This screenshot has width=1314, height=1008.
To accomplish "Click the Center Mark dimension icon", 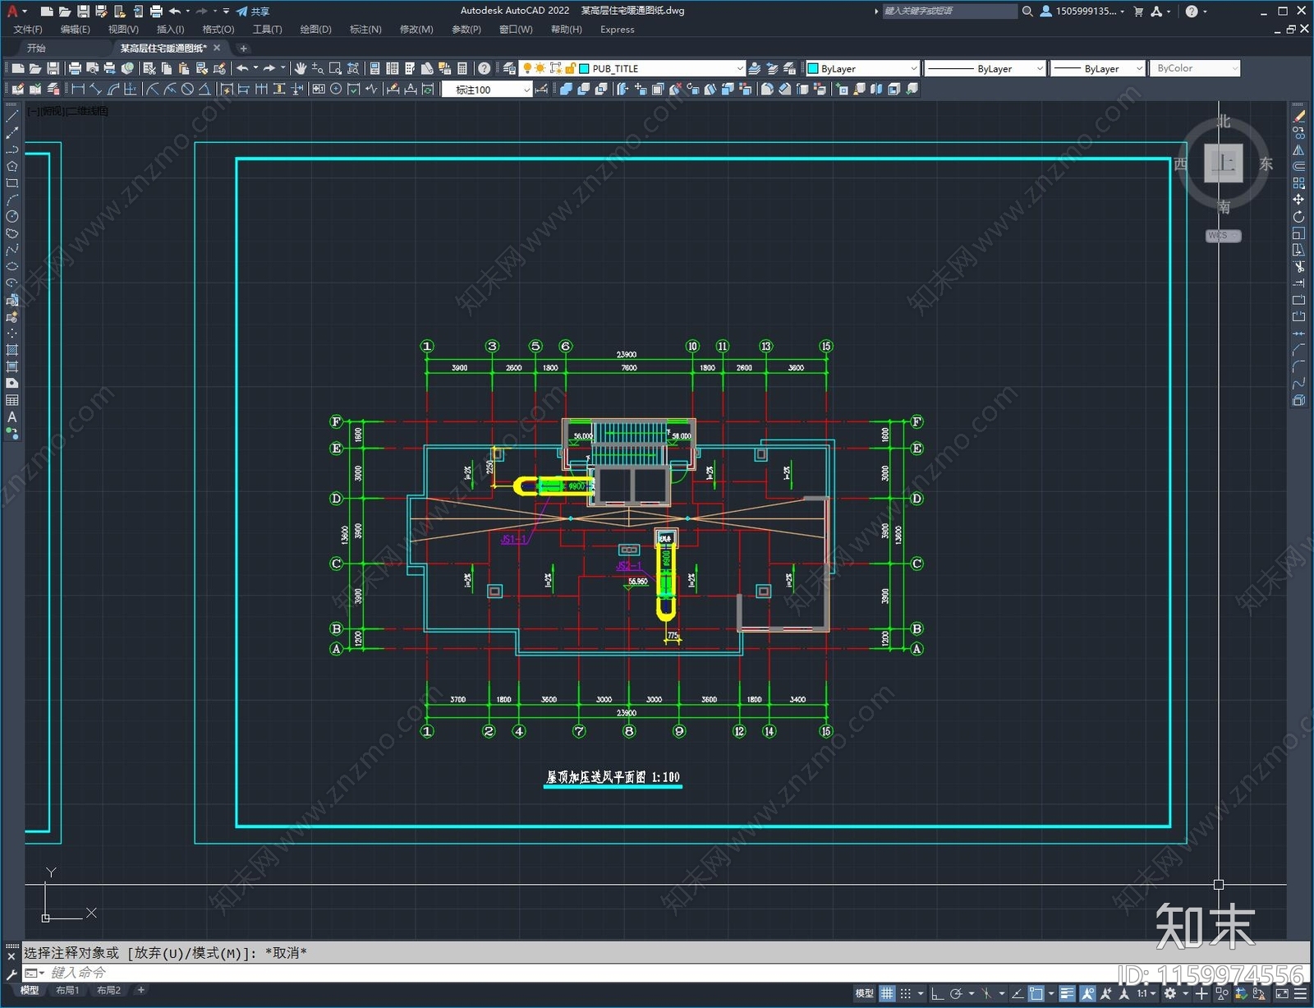I will coord(336,89).
